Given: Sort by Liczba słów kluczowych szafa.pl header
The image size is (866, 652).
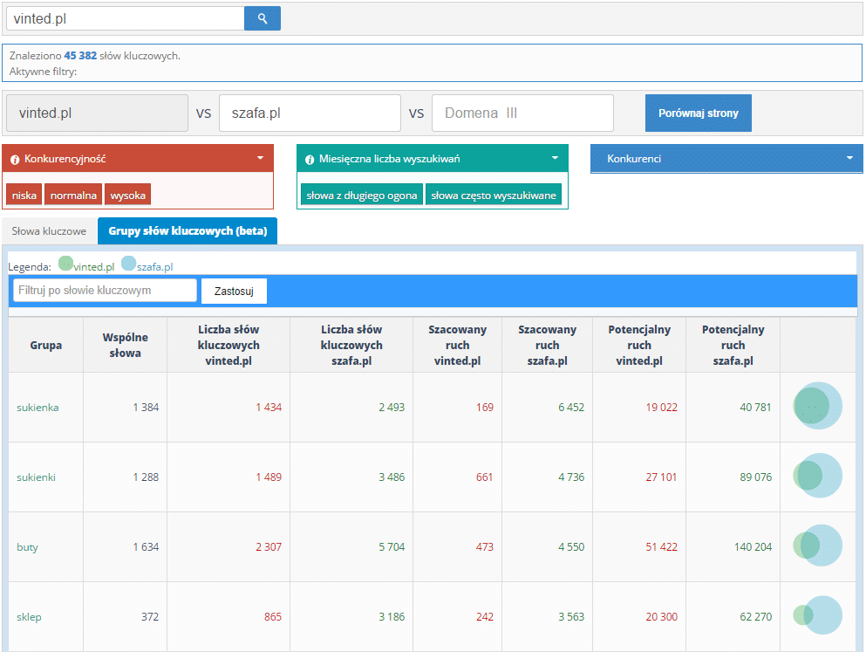Looking at the screenshot, I should click(x=351, y=345).
